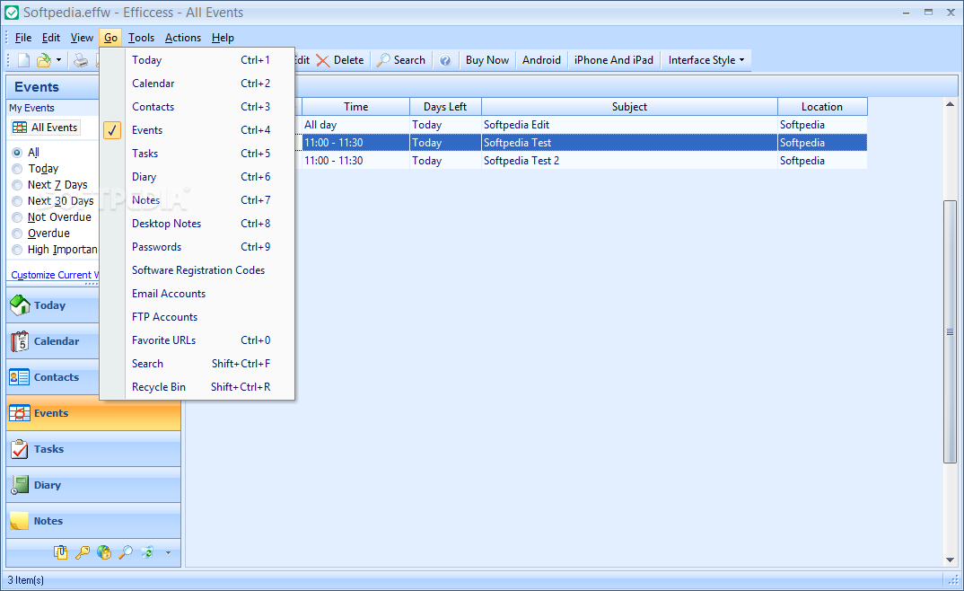This screenshot has height=591, width=964.
Task: Open Passwords via key icon
Action: [83, 552]
